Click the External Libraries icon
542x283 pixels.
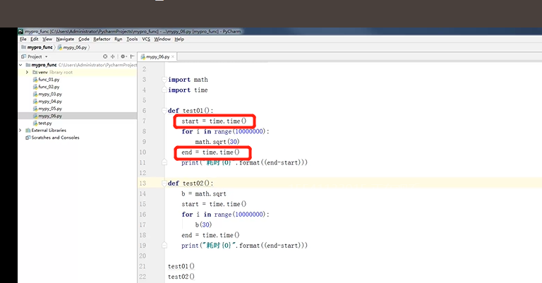click(28, 131)
